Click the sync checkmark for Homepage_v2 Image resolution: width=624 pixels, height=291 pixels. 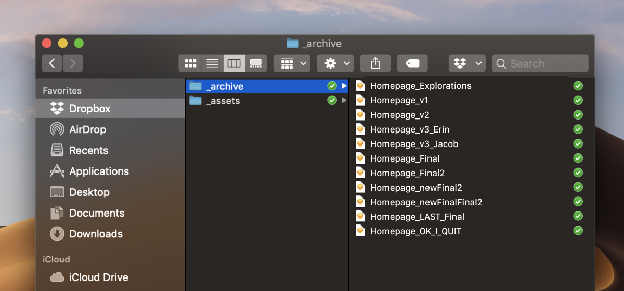[578, 115]
